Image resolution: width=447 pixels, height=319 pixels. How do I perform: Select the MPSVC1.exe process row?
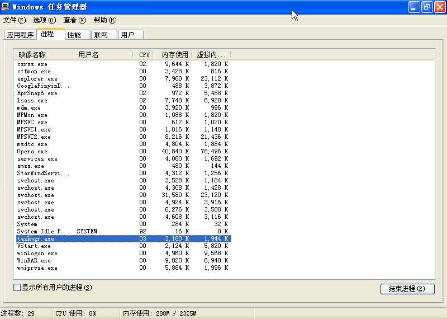point(123,129)
